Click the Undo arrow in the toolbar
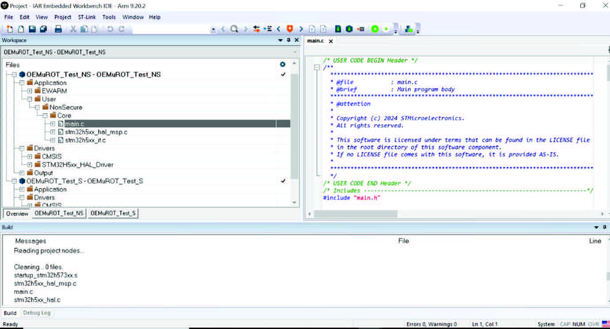 (110, 29)
